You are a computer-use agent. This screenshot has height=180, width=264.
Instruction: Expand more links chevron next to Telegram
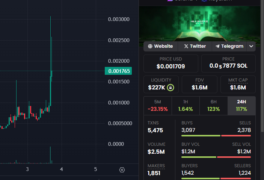point(251,46)
